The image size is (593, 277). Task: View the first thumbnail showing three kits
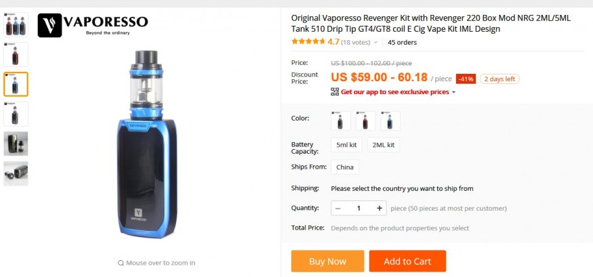click(16, 25)
